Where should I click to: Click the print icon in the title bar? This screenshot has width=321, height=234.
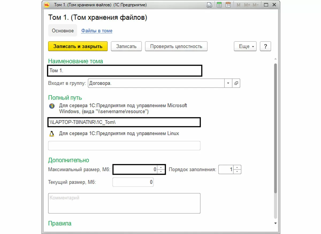(209, 5)
